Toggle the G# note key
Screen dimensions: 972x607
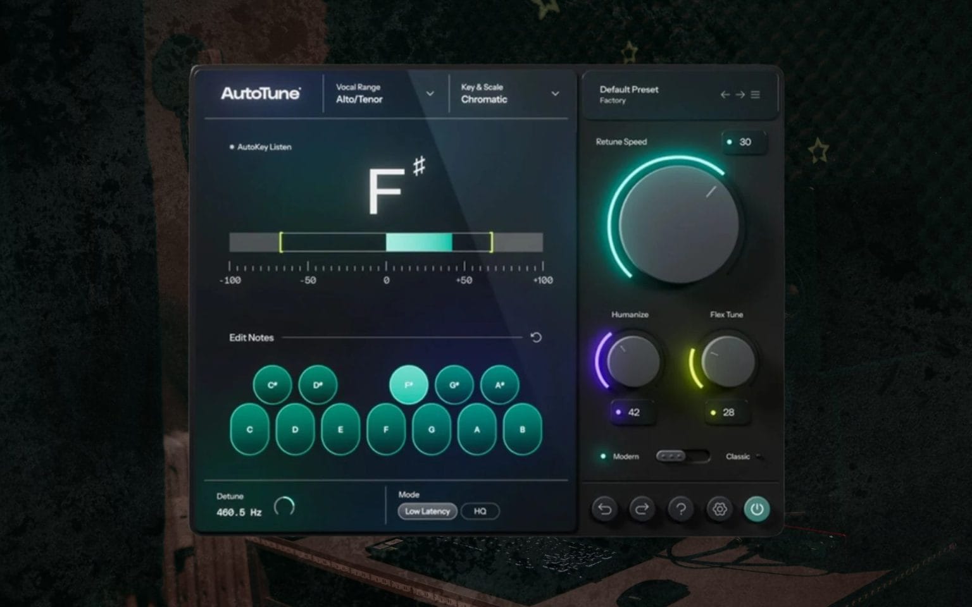(x=454, y=384)
